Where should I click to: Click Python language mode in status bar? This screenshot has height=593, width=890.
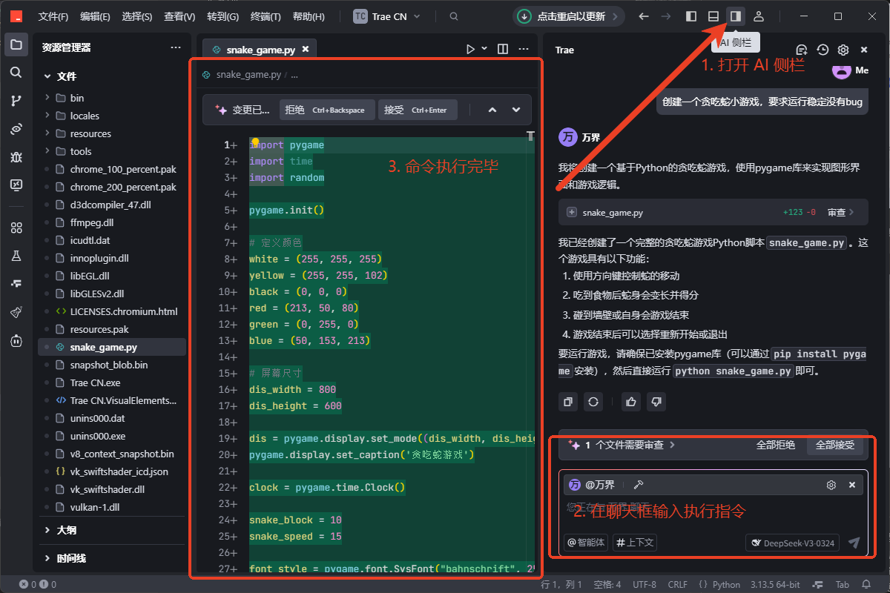(x=726, y=585)
